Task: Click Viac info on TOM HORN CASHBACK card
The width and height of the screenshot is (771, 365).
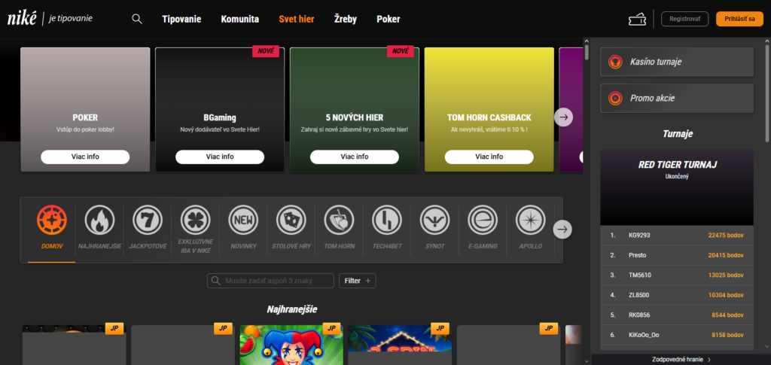Action: [x=489, y=157]
